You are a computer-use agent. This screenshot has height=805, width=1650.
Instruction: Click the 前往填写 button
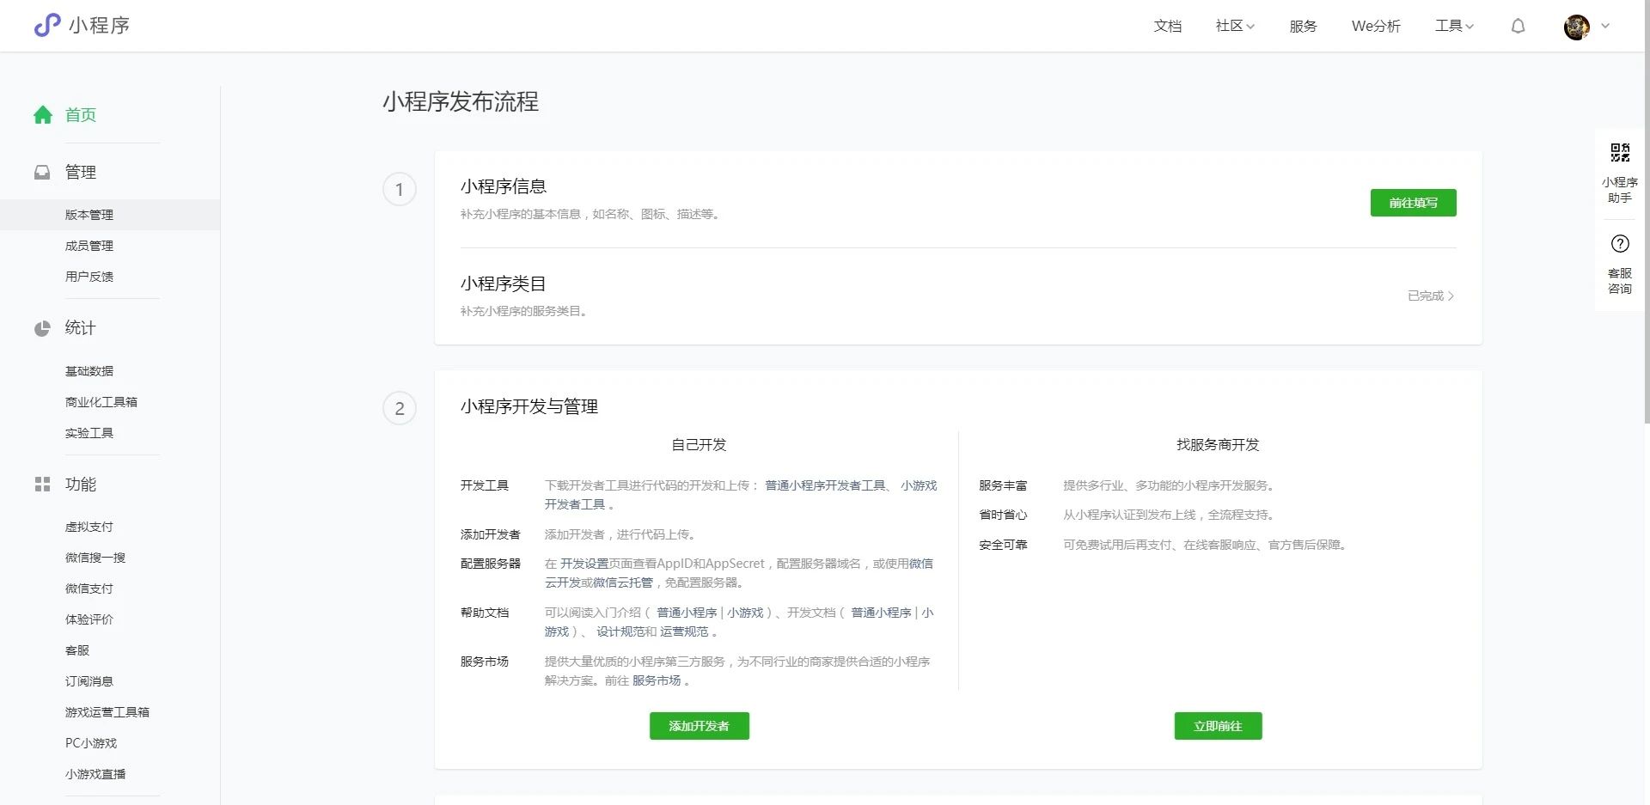click(x=1413, y=203)
